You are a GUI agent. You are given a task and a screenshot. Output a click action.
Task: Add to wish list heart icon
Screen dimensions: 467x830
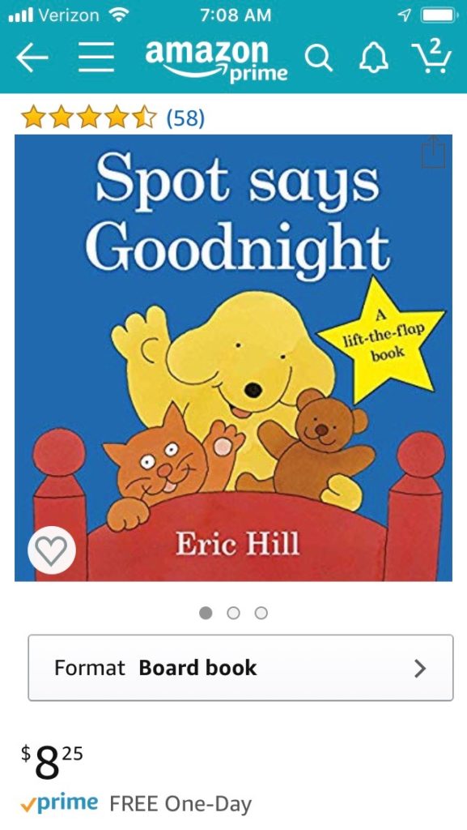coord(51,550)
